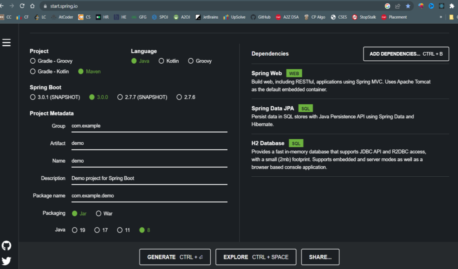Click the Description input field
Image resolution: width=458 pixels, height=269 pixels.
[149, 178]
